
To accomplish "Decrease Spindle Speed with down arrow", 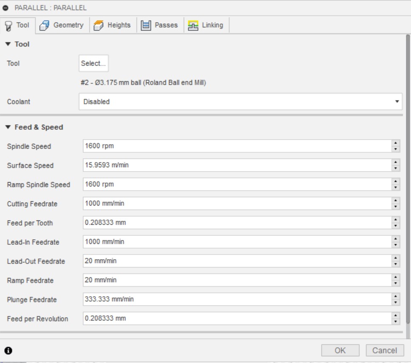I will (x=396, y=149).
